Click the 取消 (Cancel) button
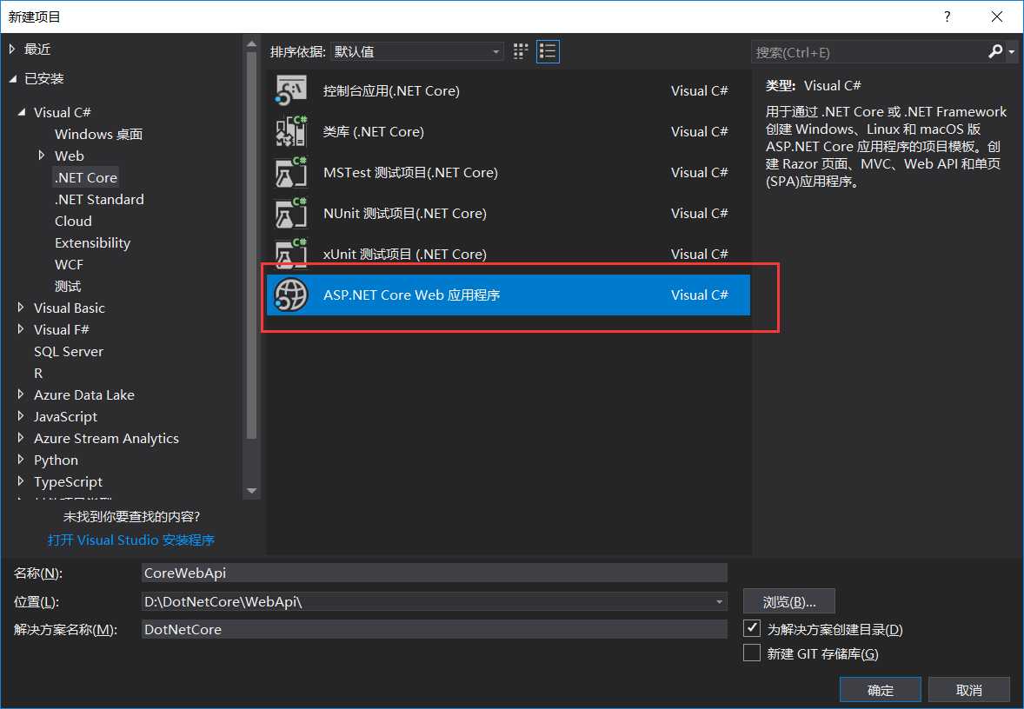 click(969, 690)
